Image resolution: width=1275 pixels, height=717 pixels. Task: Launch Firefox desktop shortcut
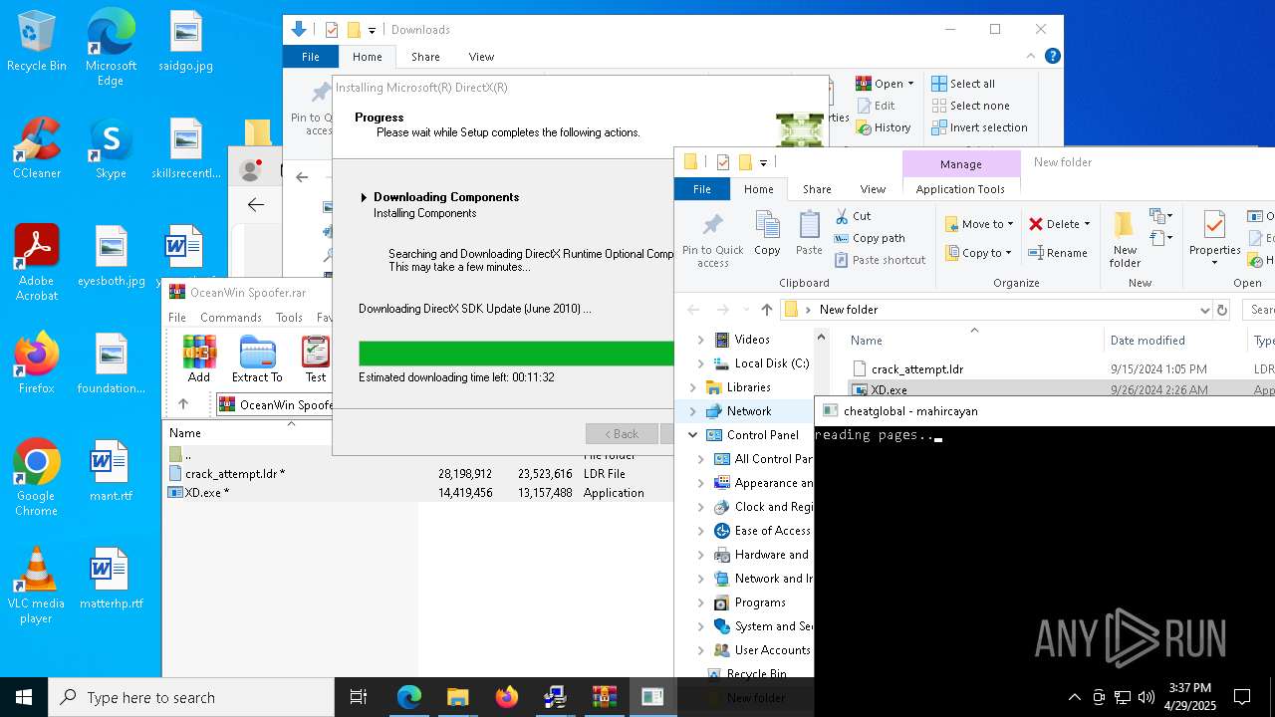pos(37,363)
